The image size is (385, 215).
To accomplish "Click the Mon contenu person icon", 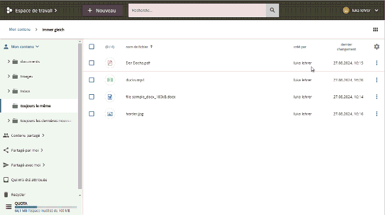I will coord(6,47).
